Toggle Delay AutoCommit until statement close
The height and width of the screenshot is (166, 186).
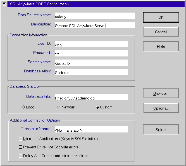pos(54,156)
